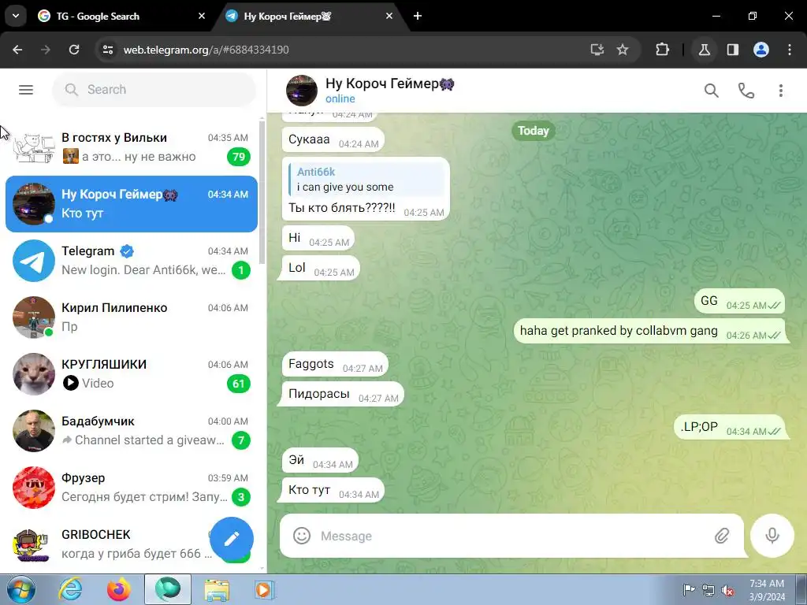Viewport: 807px width, 605px height.
Task: Open a new browser tab with plus
Action: [x=418, y=16]
